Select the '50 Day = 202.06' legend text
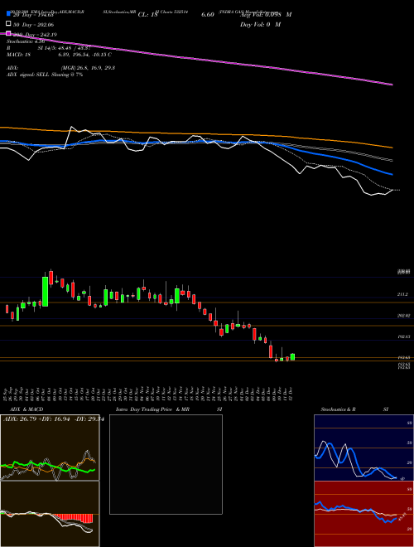414x547 pixels. click(33, 24)
